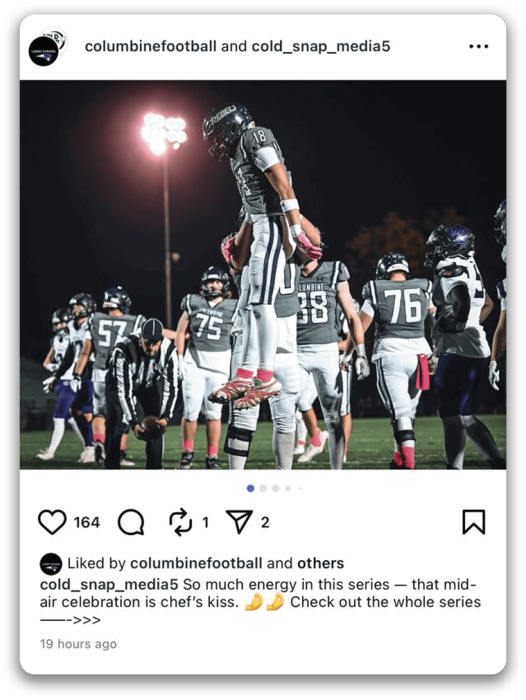Open columbinefootball in the Liked by line
The width and height of the screenshot is (526, 700).
(x=196, y=564)
